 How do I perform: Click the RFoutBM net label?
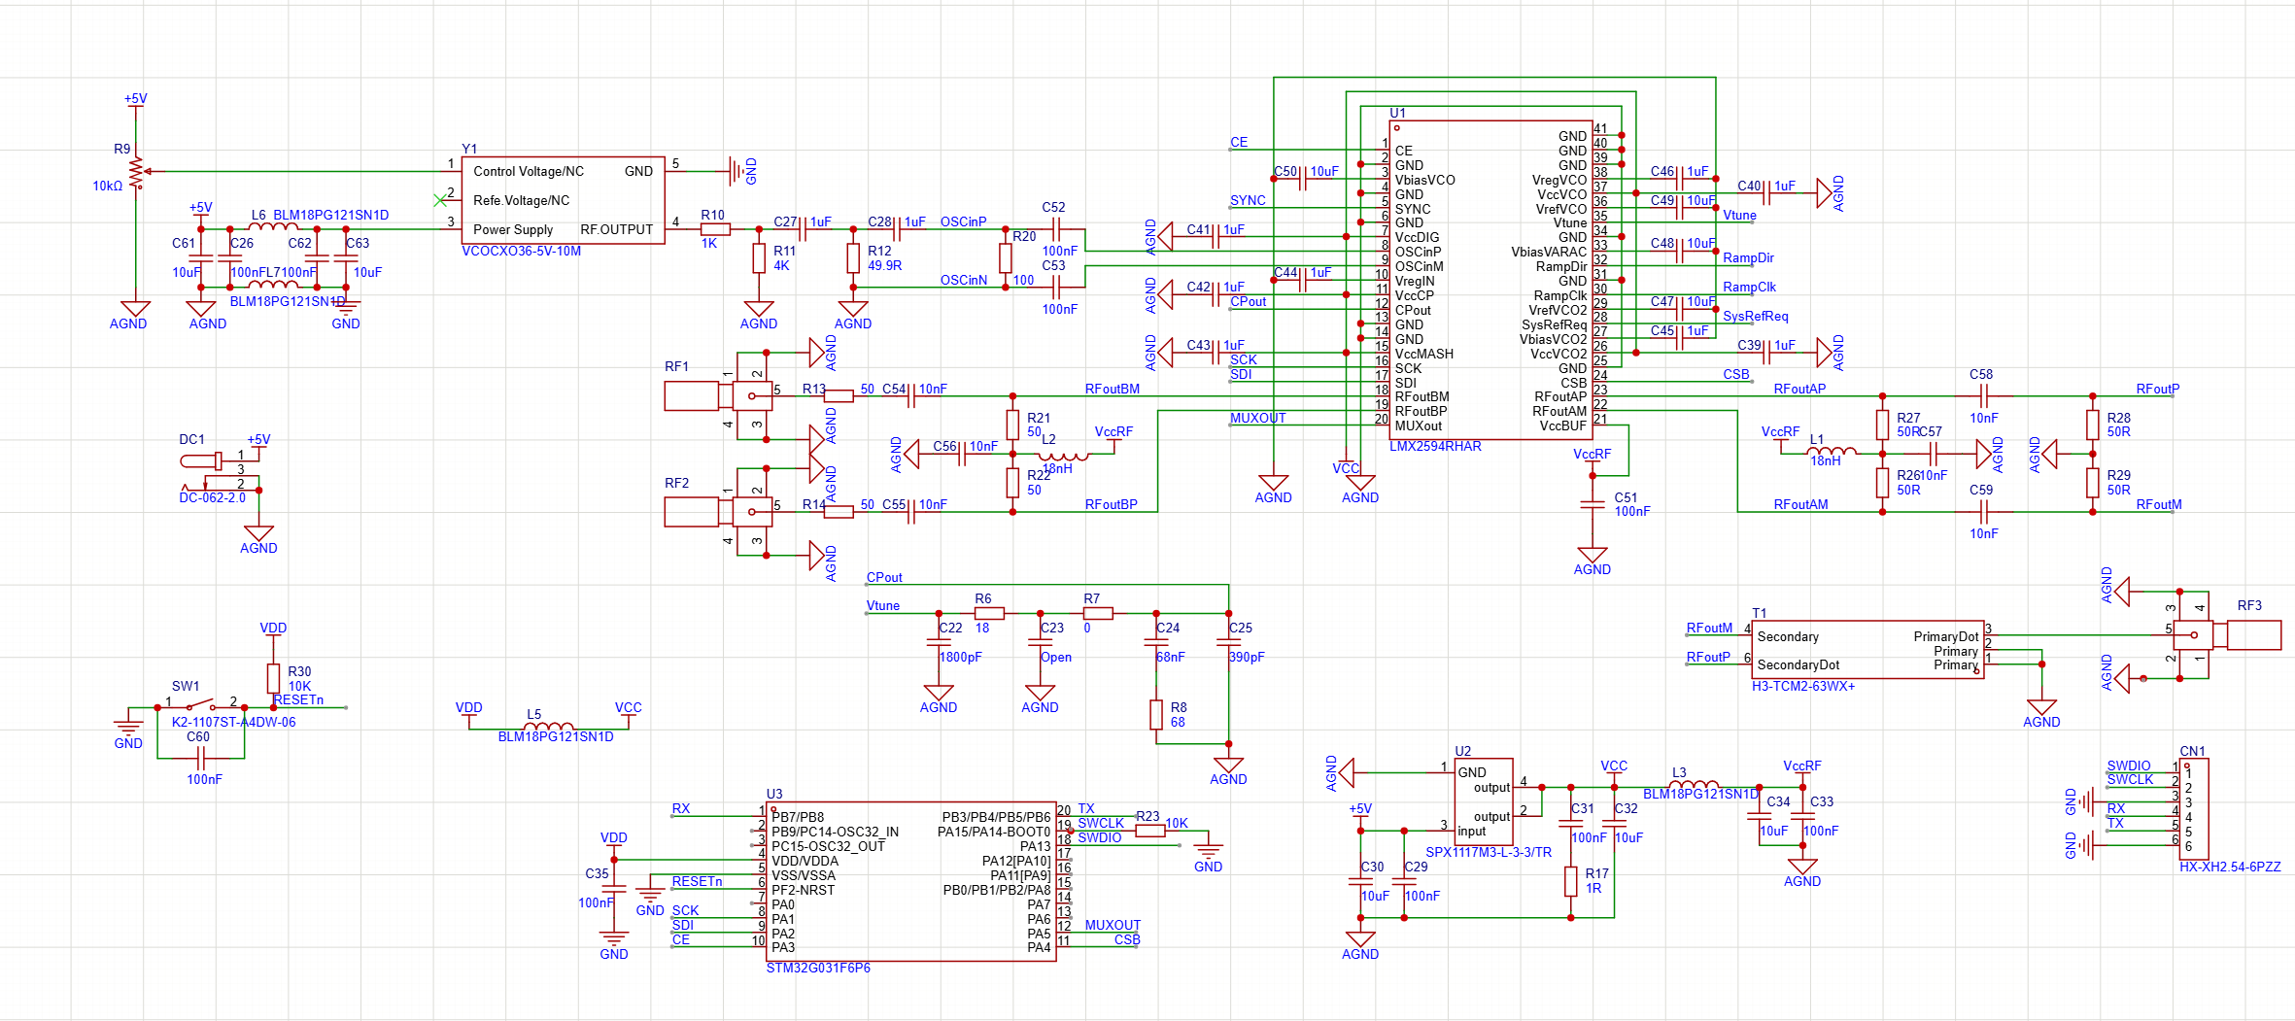pyautogui.click(x=1112, y=389)
